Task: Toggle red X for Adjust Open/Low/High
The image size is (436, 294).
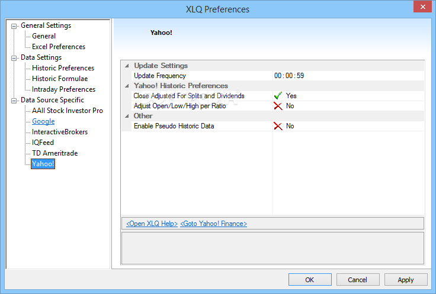Action: coord(278,106)
